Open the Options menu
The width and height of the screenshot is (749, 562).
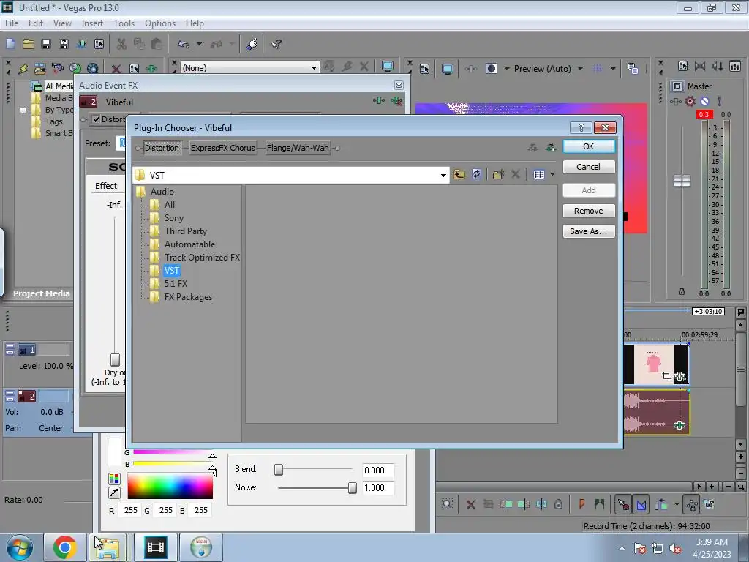tap(160, 23)
